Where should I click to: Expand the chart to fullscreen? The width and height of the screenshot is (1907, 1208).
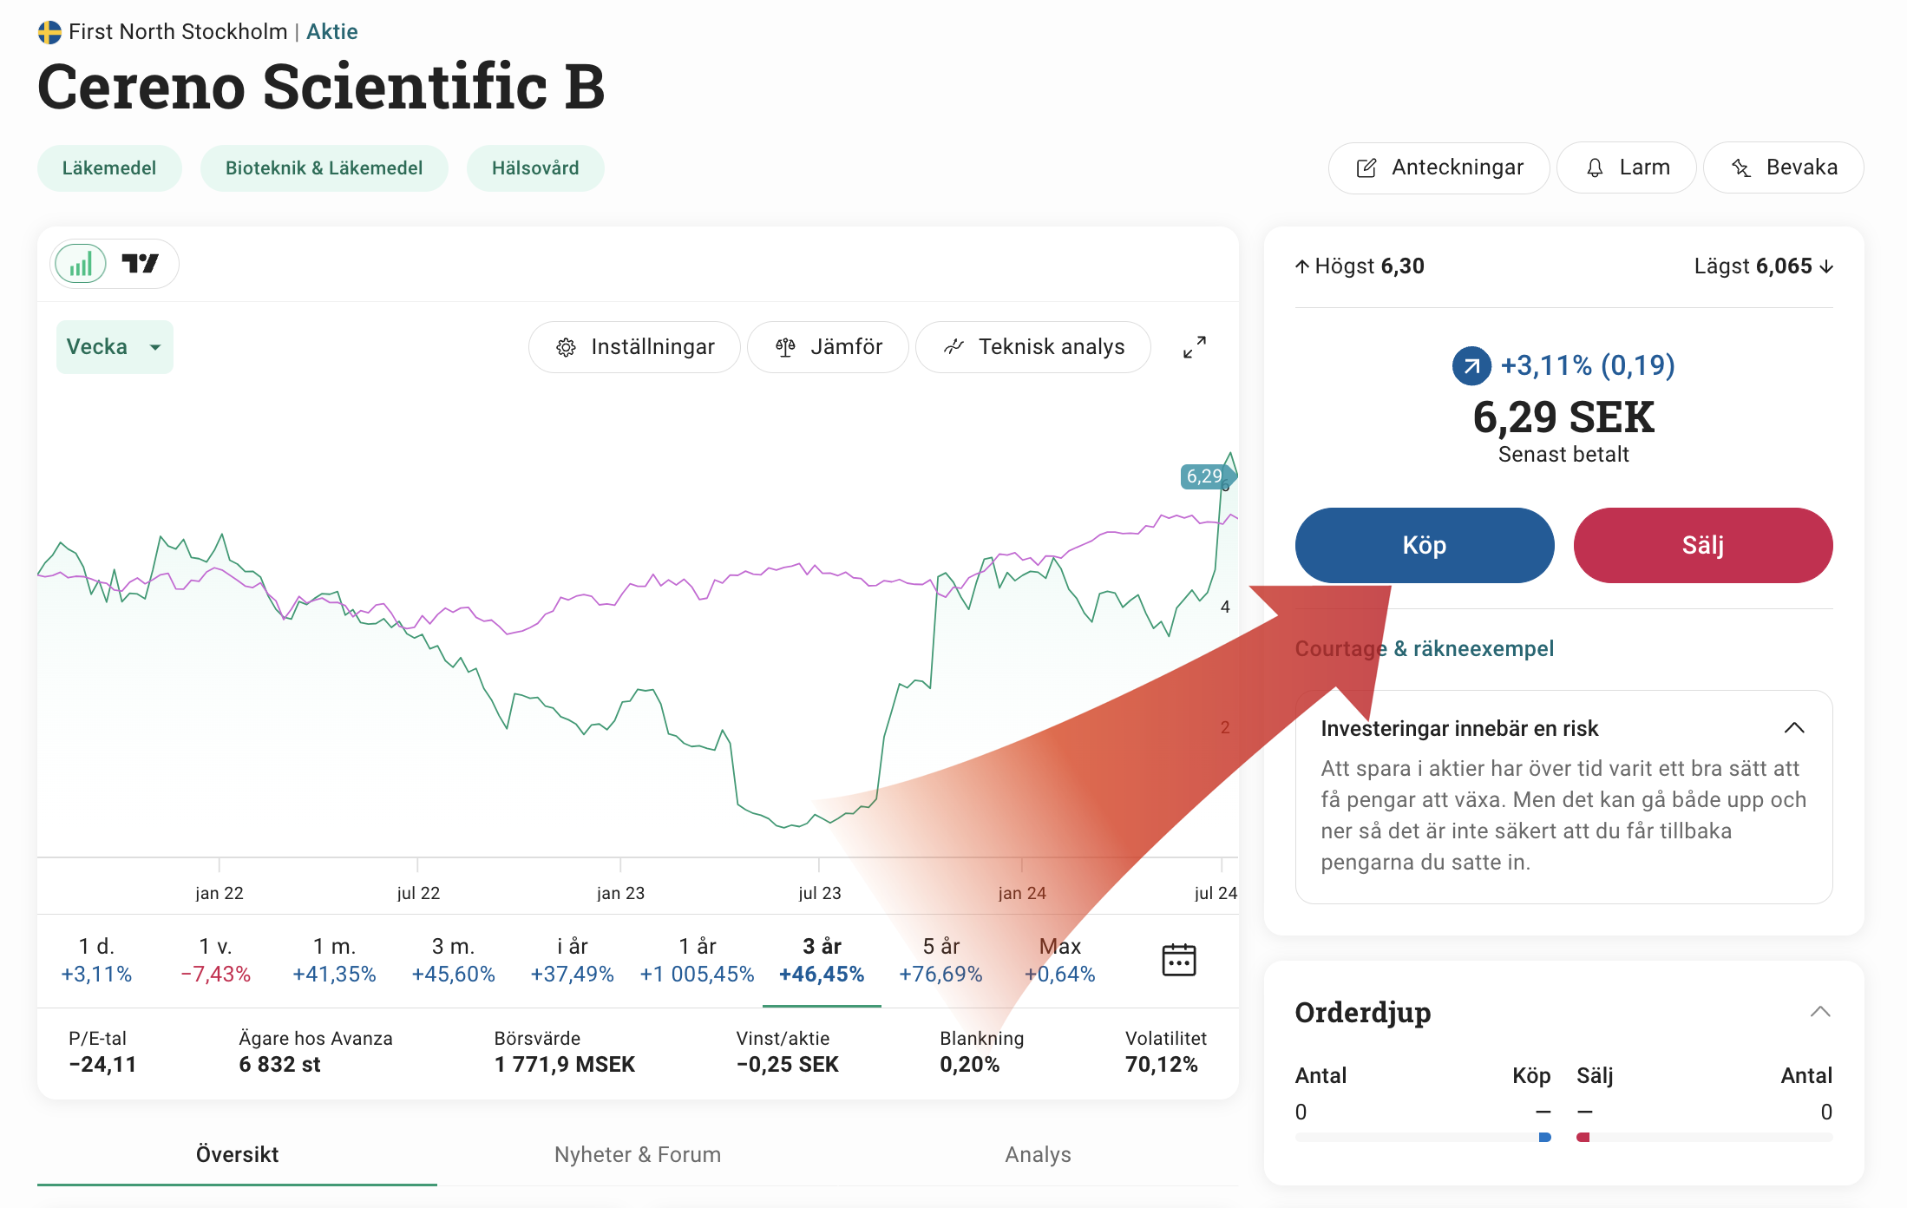(1194, 347)
